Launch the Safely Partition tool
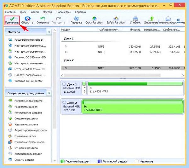189x168 pixels. click(116, 20)
